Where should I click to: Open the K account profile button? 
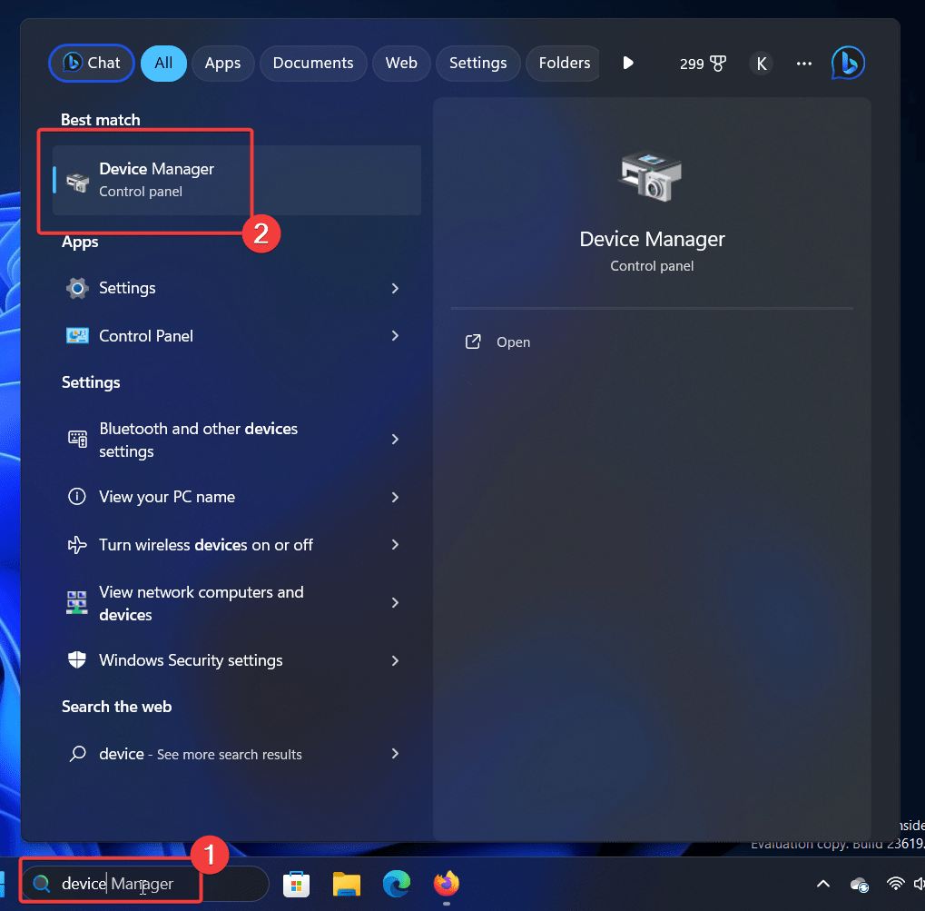(x=761, y=64)
